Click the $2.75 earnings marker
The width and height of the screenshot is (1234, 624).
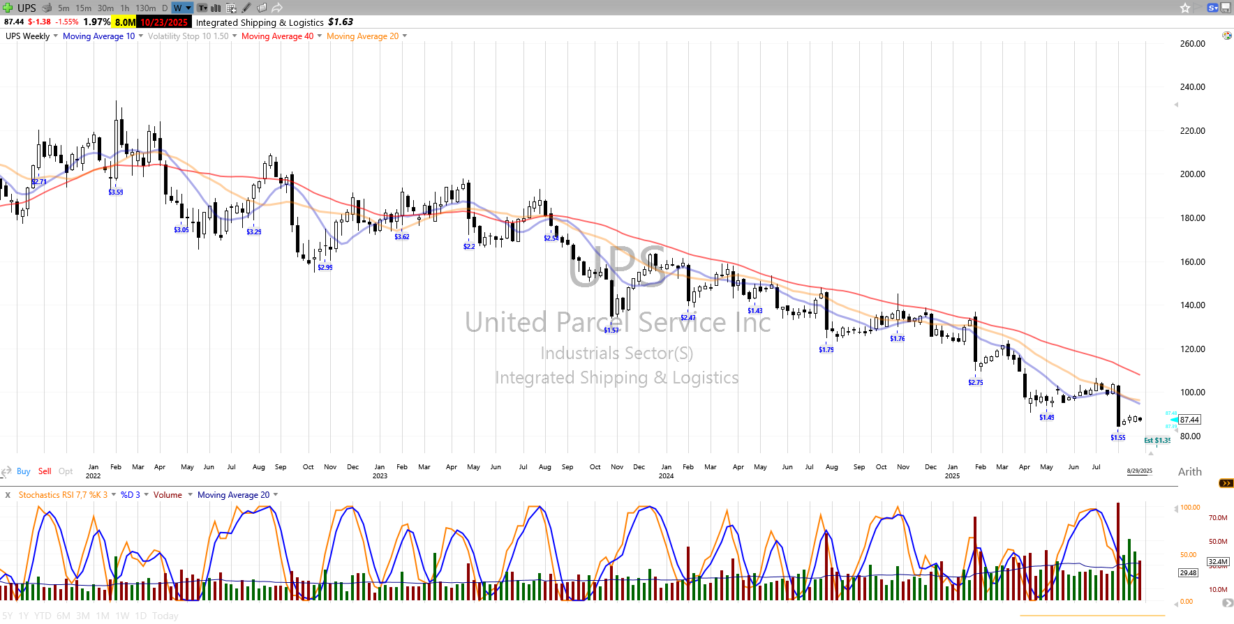976,383
